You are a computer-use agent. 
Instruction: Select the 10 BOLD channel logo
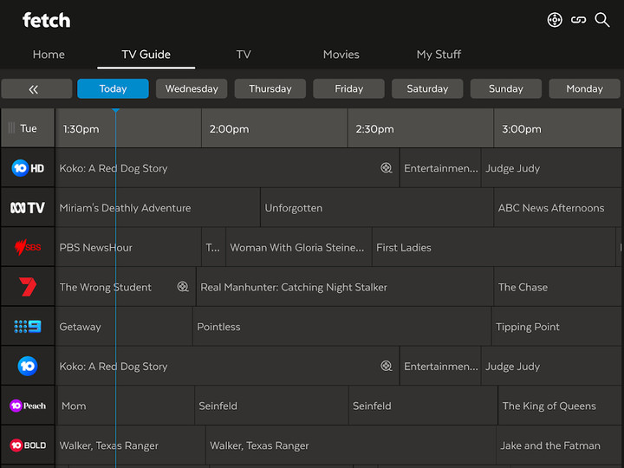click(x=28, y=445)
